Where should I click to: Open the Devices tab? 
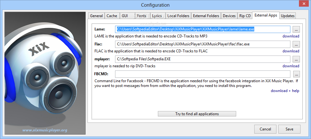coord(229,16)
